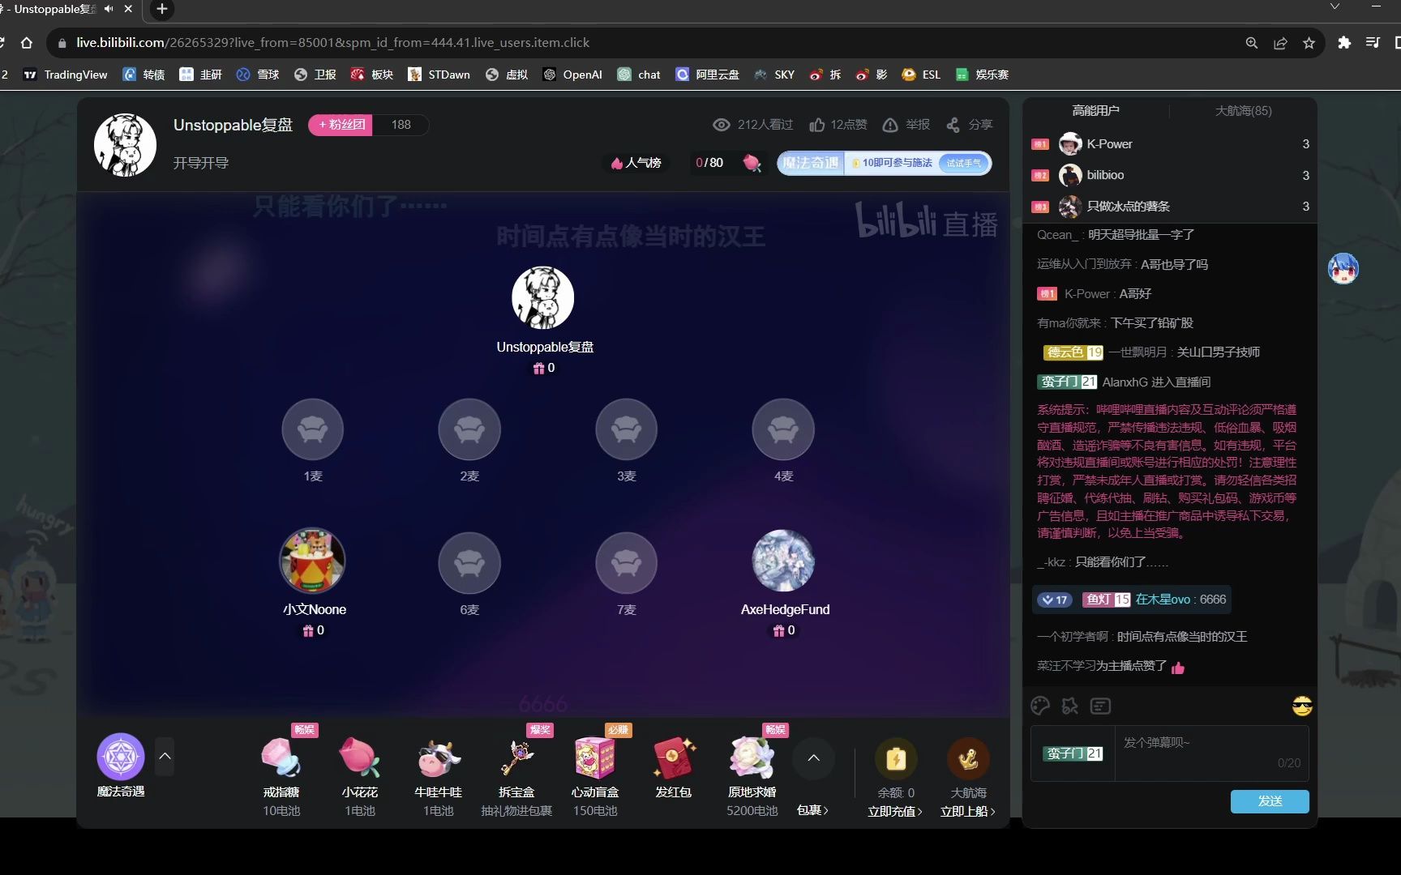Open a new browser tab
This screenshot has height=875, width=1401.
[x=162, y=9]
